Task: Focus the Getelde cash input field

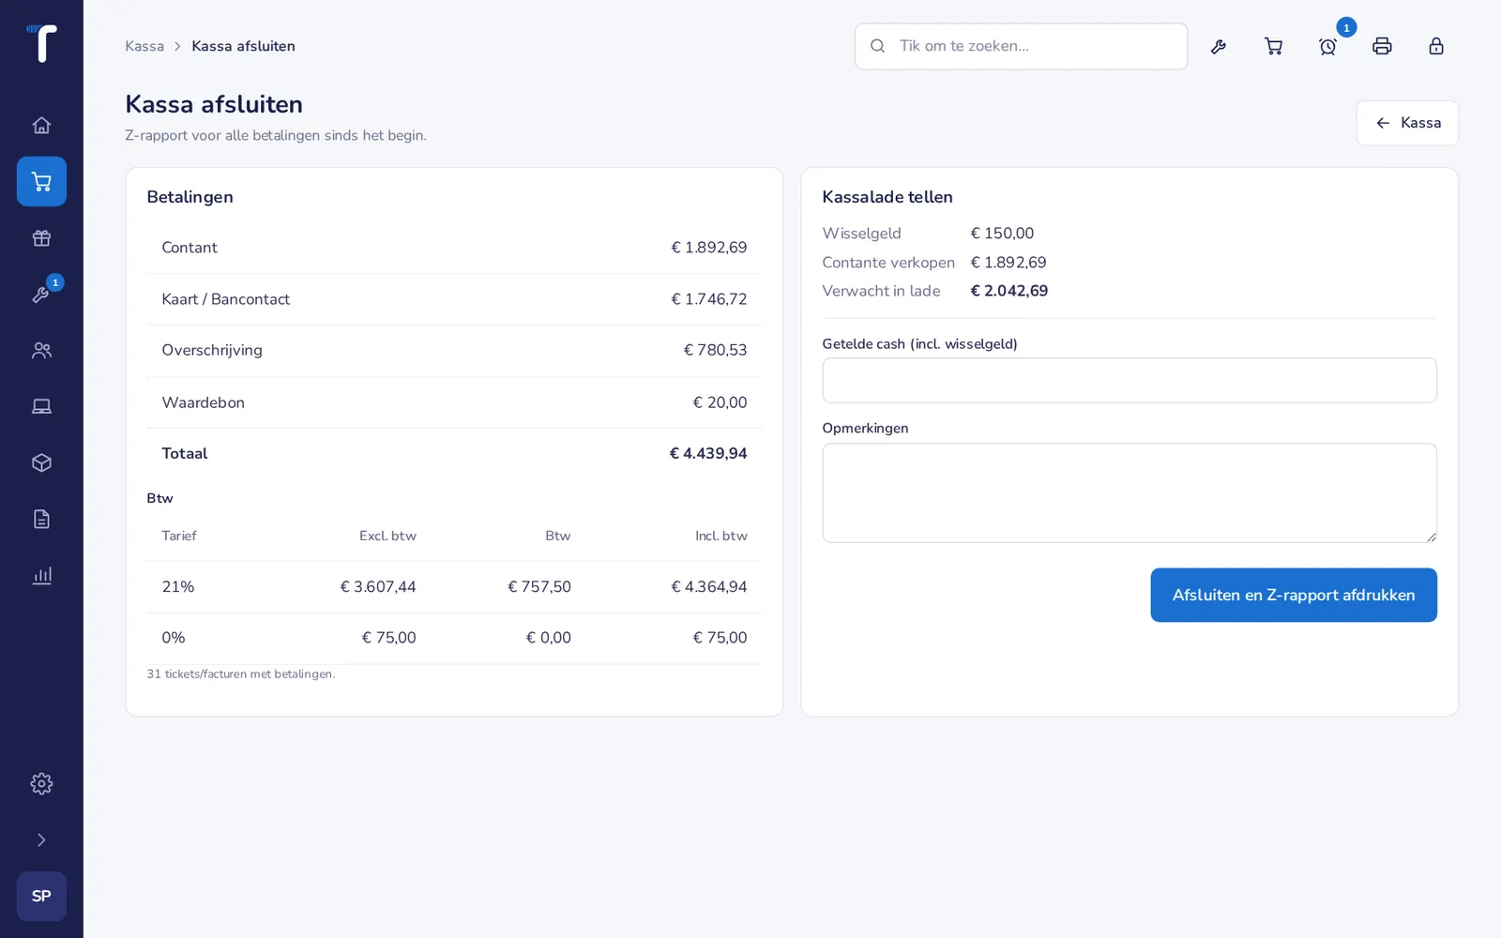Action: (1130, 380)
